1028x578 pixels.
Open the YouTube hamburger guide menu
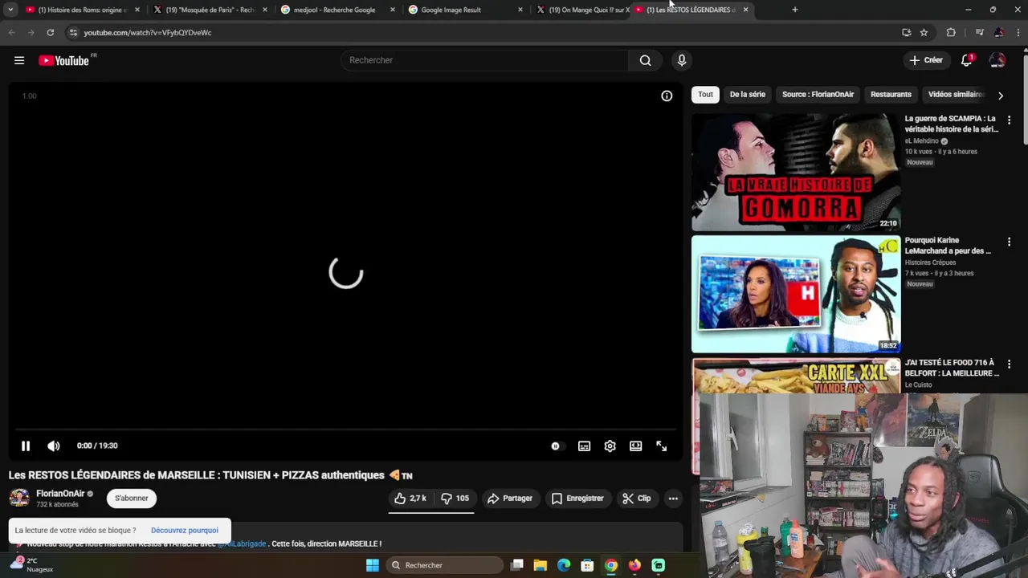coord(19,60)
